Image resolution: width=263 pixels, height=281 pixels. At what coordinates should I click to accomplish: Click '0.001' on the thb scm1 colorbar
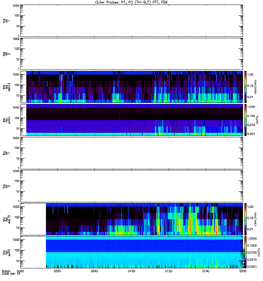251,134
